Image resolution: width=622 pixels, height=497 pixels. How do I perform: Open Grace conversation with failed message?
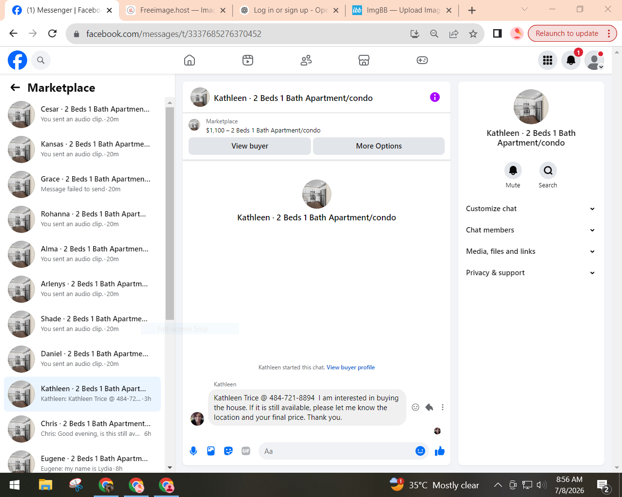[82, 184]
